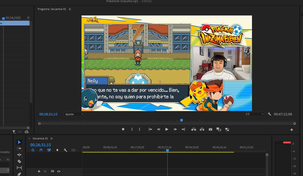The height and width of the screenshot is (176, 303).
Task: Toggle Linked Selection in timeline
Action: click(x=49, y=150)
